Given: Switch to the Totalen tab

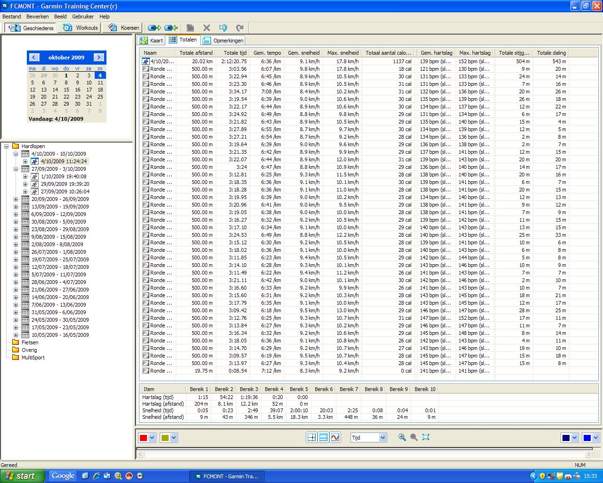Looking at the screenshot, I should tap(183, 40).
